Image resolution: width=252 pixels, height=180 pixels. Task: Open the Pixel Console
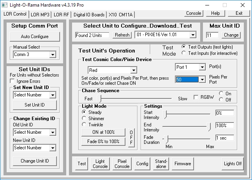tap(122, 164)
